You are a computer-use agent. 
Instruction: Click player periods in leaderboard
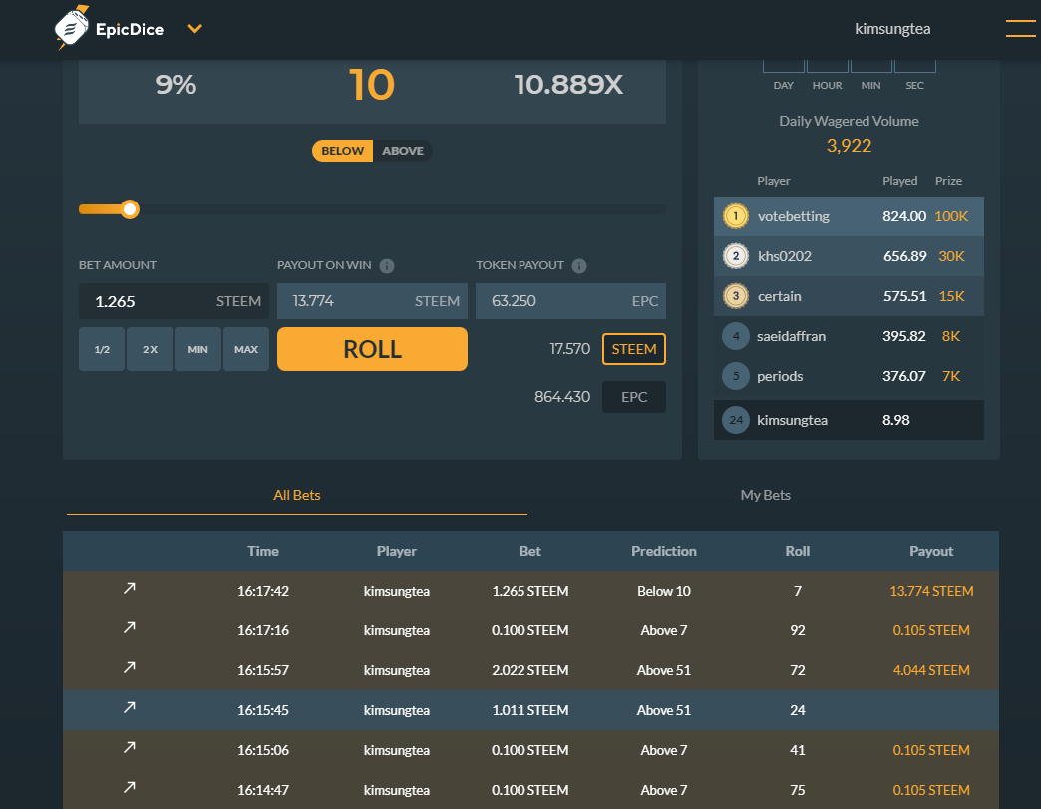tap(780, 377)
